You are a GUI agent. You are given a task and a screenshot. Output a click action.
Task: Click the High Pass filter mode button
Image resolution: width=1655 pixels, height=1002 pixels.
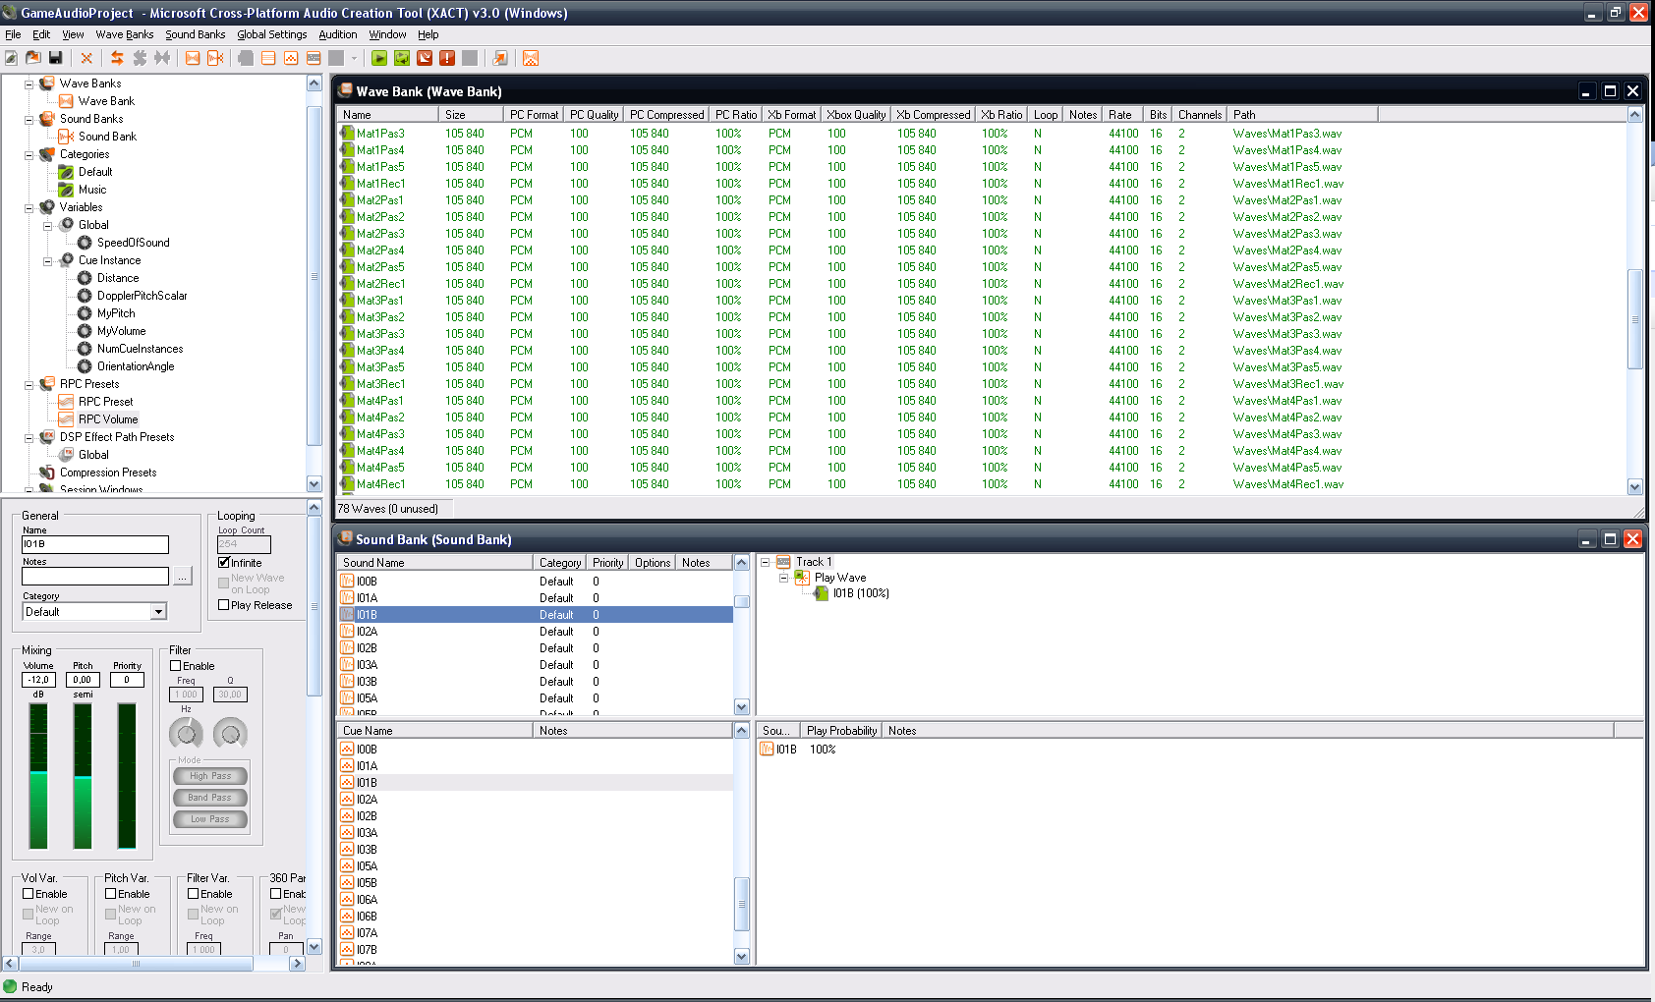[210, 776]
